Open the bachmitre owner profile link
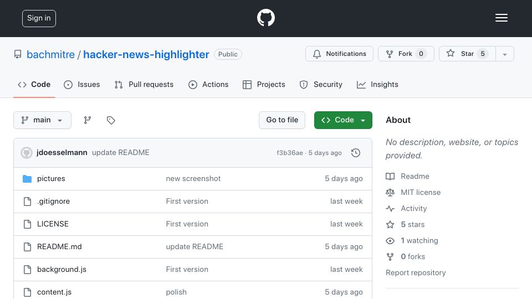Viewport: 532px width, 299px height. [50, 54]
